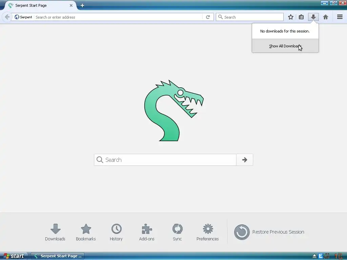Click the reload page icon
This screenshot has height=260, width=347.
tap(208, 17)
